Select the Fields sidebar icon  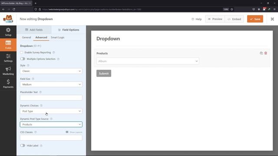pos(8,45)
